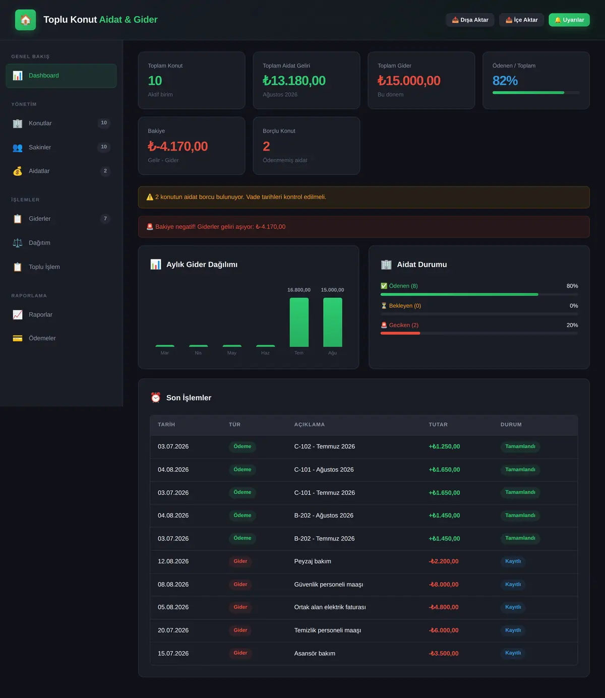
Task: Click the Dashboard bar chart icon
Action: click(18, 76)
